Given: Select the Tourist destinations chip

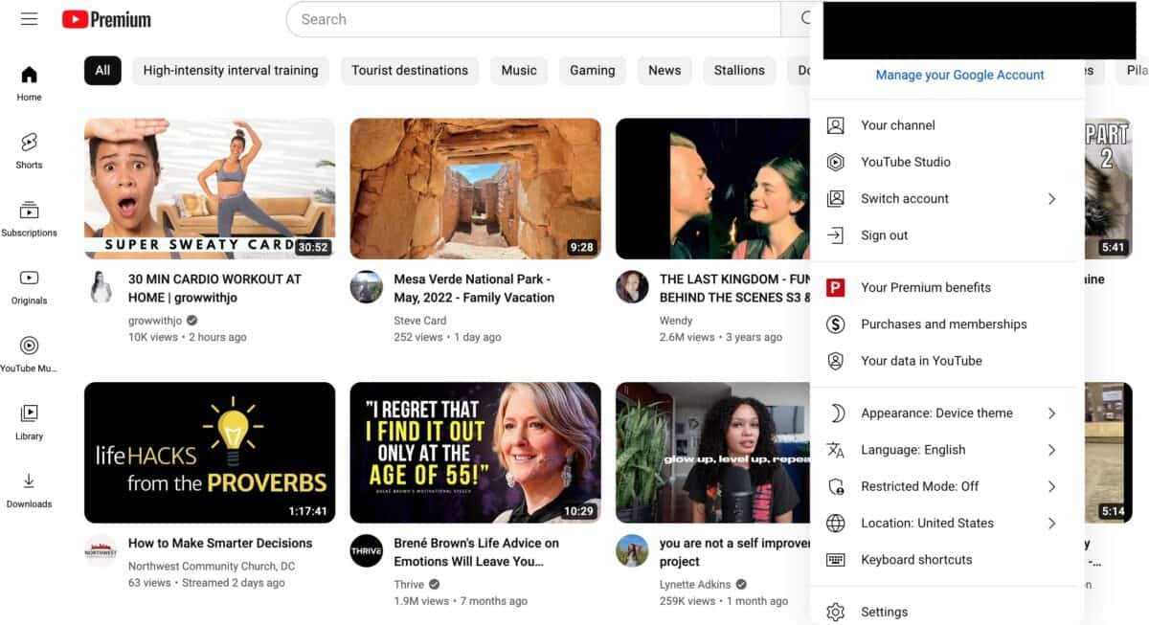Looking at the screenshot, I should (410, 70).
